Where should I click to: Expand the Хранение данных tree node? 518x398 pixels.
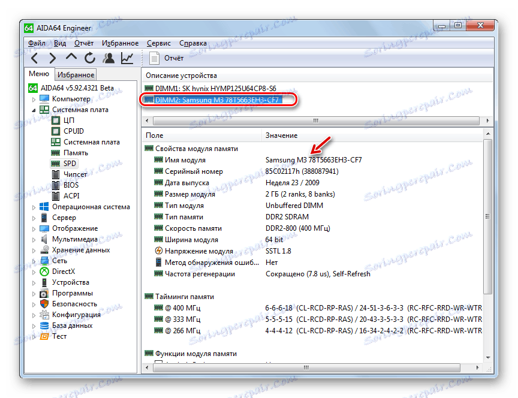point(34,251)
